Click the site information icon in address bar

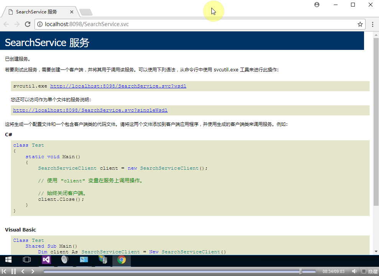pos(40,24)
